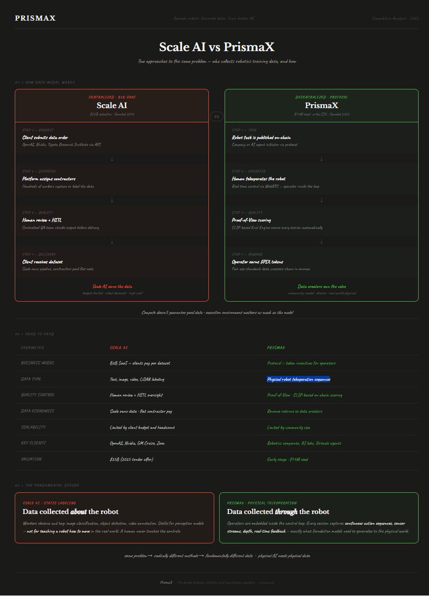Click the 'Head to Head' section label
This screenshot has height=596, width=429.
tap(34, 334)
